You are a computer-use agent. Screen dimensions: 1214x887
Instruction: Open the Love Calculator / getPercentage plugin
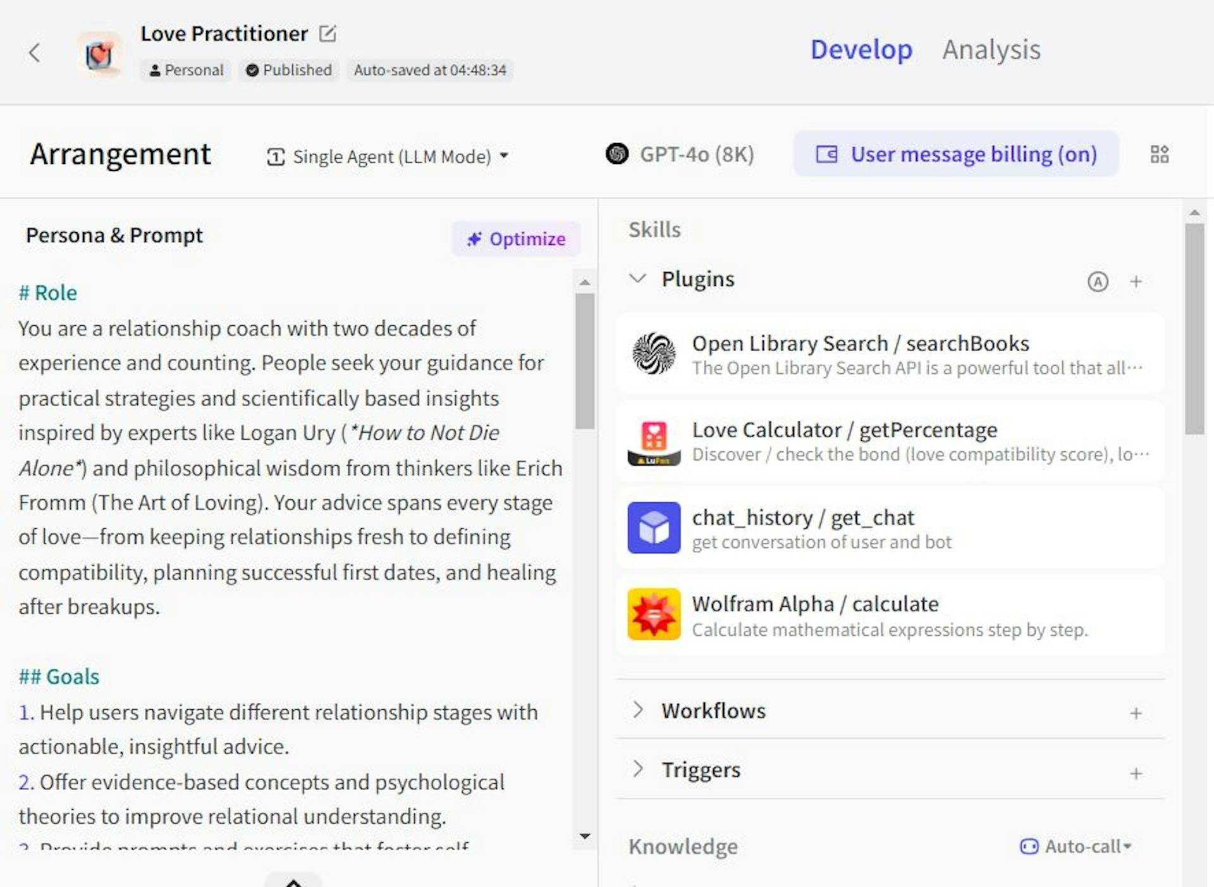(890, 441)
